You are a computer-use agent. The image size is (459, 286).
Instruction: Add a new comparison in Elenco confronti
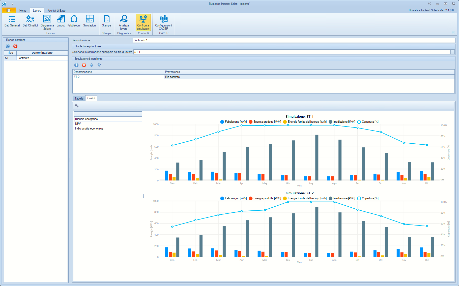8,46
